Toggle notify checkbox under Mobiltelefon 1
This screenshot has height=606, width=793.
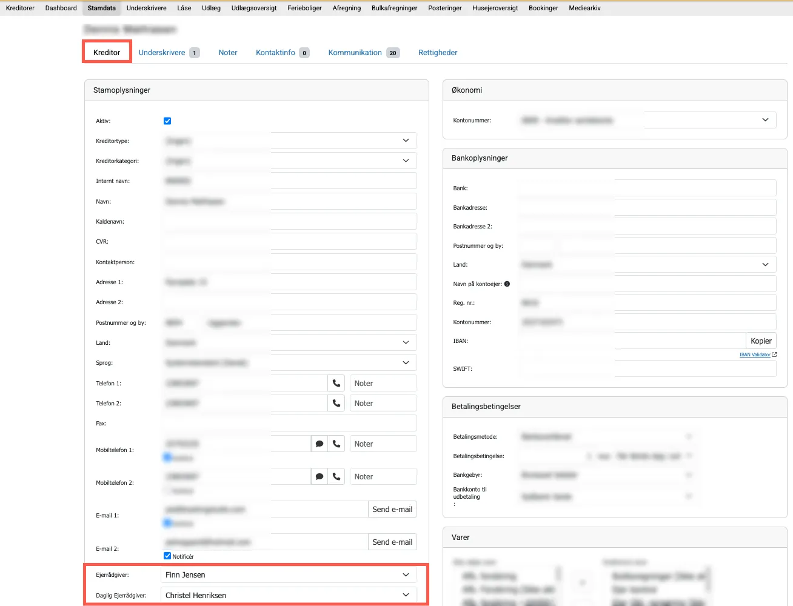click(167, 457)
